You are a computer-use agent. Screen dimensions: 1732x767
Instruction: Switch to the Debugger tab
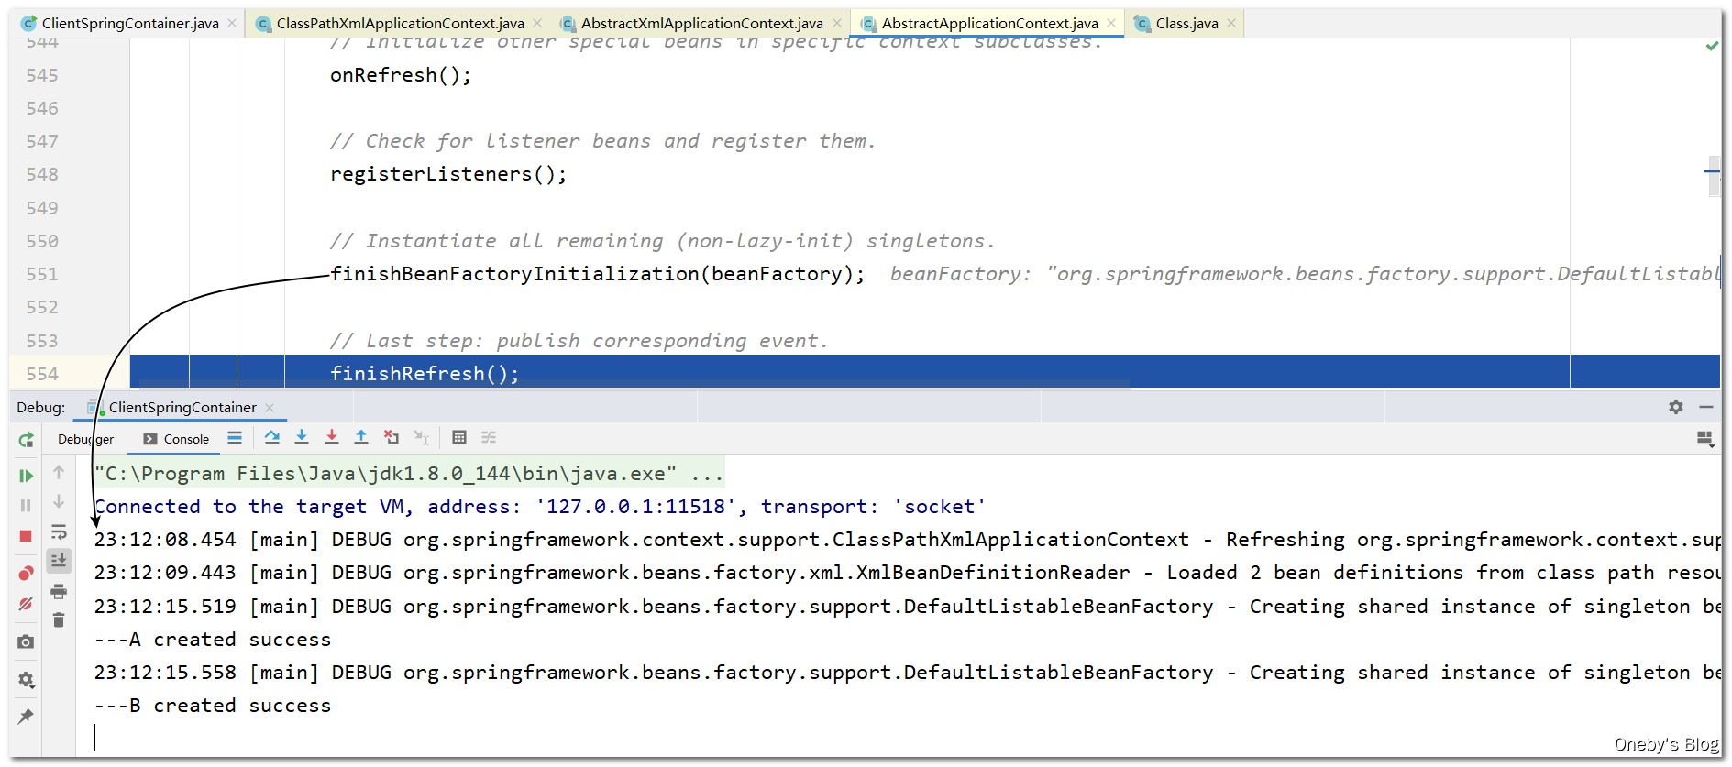click(85, 439)
